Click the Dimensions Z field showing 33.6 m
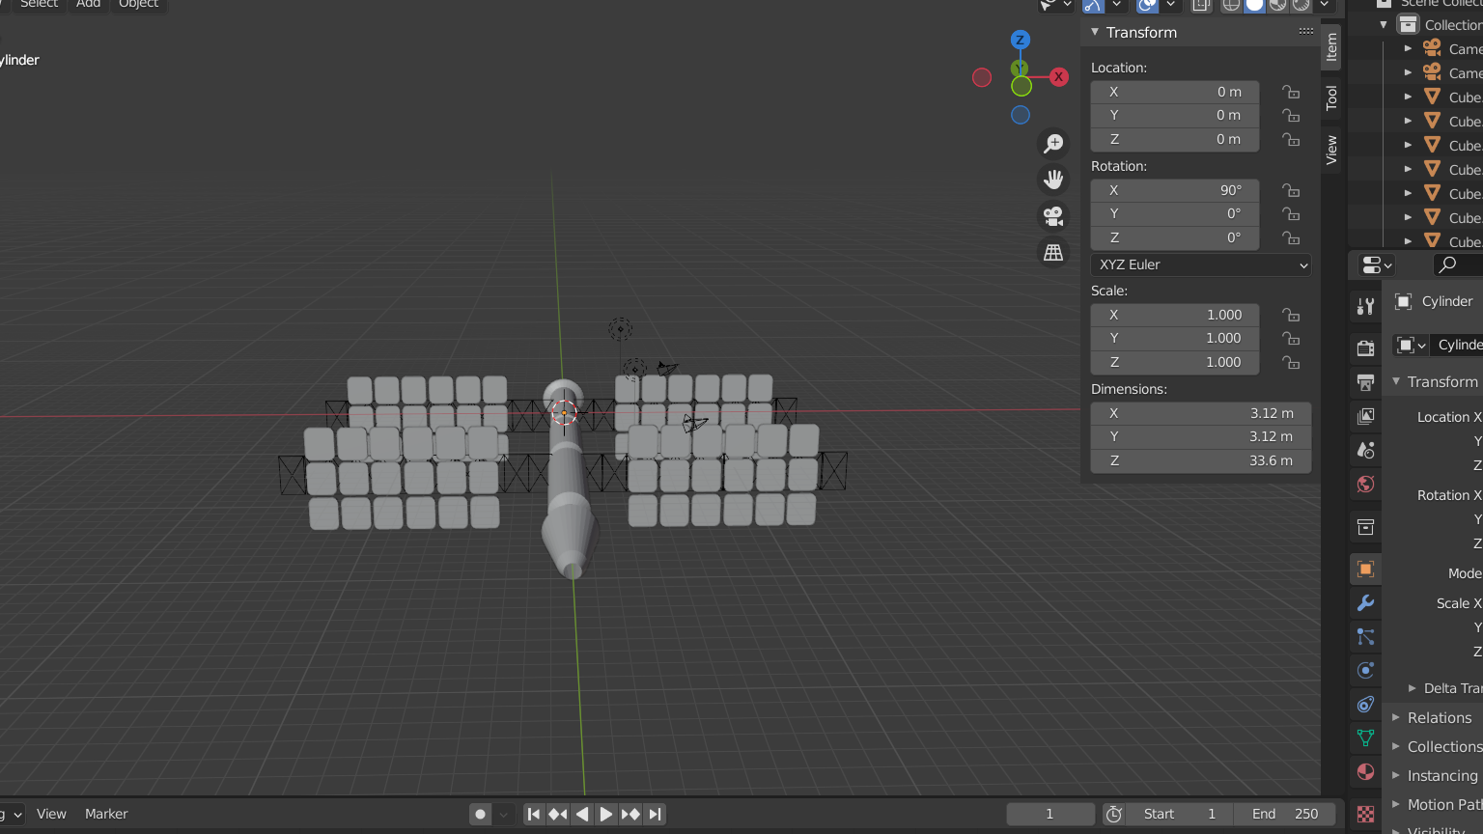Screen dimensions: 1483x834 tap(1200, 460)
